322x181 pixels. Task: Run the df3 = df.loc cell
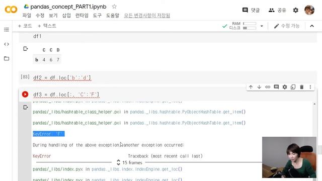coord(25,94)
